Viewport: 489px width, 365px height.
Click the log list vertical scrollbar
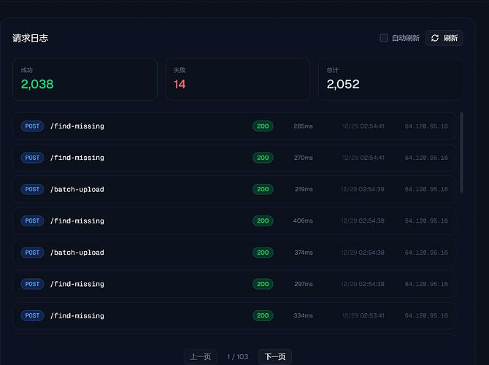tap(461, 152)
